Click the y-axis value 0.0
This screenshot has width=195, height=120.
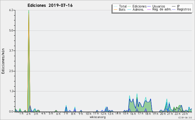pos(11,112)
